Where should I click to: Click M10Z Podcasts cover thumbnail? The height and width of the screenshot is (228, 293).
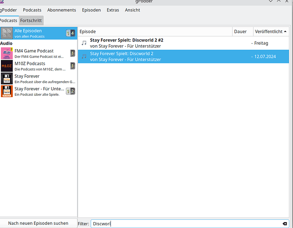click(7, 66)
